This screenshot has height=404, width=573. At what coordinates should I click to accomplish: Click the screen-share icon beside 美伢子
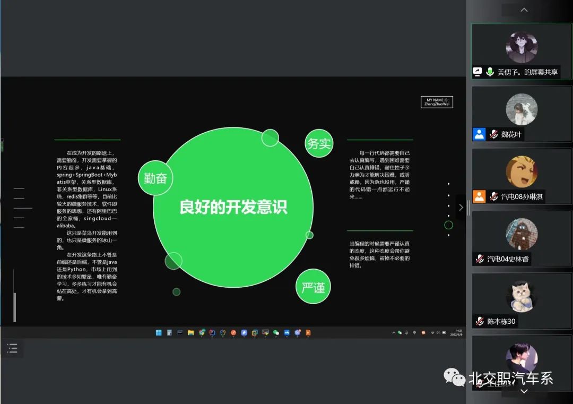pos(477,72)
